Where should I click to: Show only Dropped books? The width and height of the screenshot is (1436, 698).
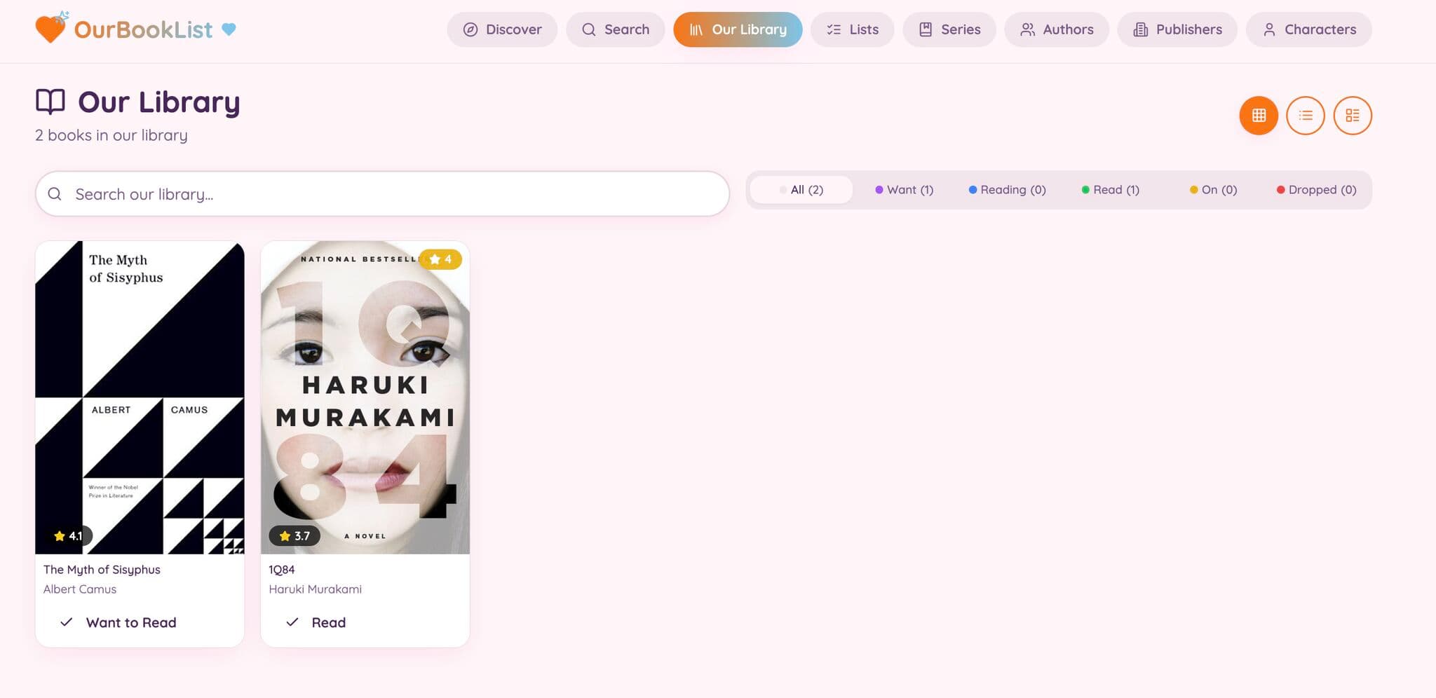pos(1316,190)
